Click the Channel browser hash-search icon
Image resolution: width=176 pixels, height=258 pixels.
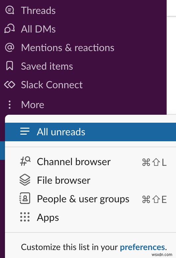[25, 161]
